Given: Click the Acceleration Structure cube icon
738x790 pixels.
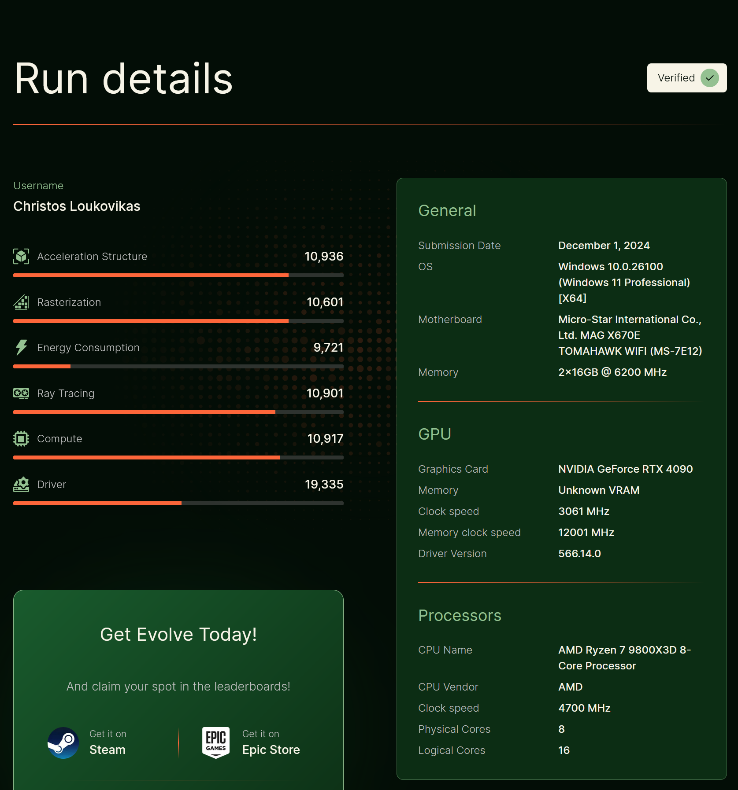Looking at the screenshot, I should pos(21,256).
